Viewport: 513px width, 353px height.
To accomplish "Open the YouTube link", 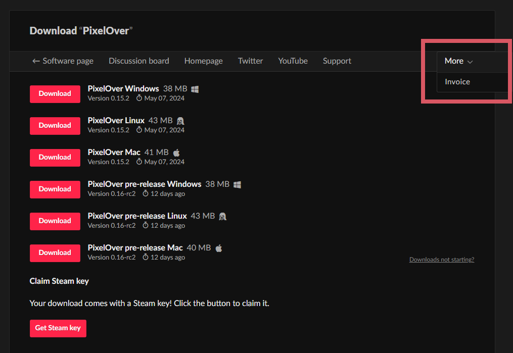I will (x=293, y=61).
